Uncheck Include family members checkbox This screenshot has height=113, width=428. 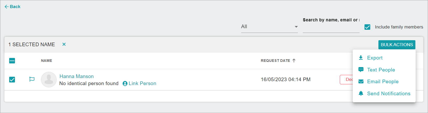[x=367, y=27]
